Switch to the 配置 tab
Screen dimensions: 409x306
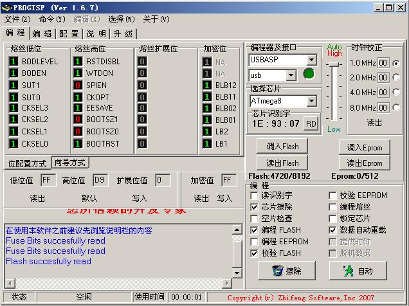click(x=69, y=33)
